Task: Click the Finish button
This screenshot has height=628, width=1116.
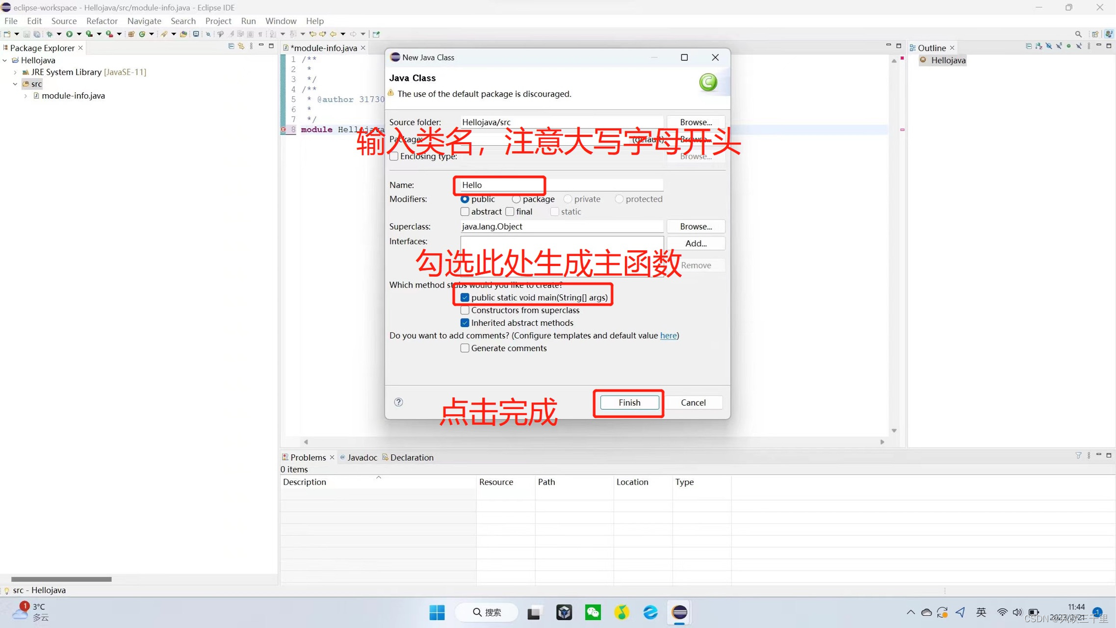Action: pos(629,402)
